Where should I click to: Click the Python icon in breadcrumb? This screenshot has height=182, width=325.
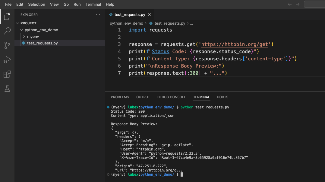click(x=151, y=23)
